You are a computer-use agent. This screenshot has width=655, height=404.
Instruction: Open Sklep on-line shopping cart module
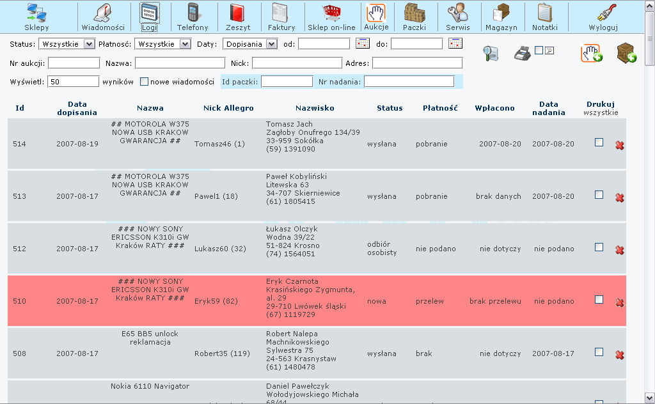pyautogui.click(x=331, y=17)
